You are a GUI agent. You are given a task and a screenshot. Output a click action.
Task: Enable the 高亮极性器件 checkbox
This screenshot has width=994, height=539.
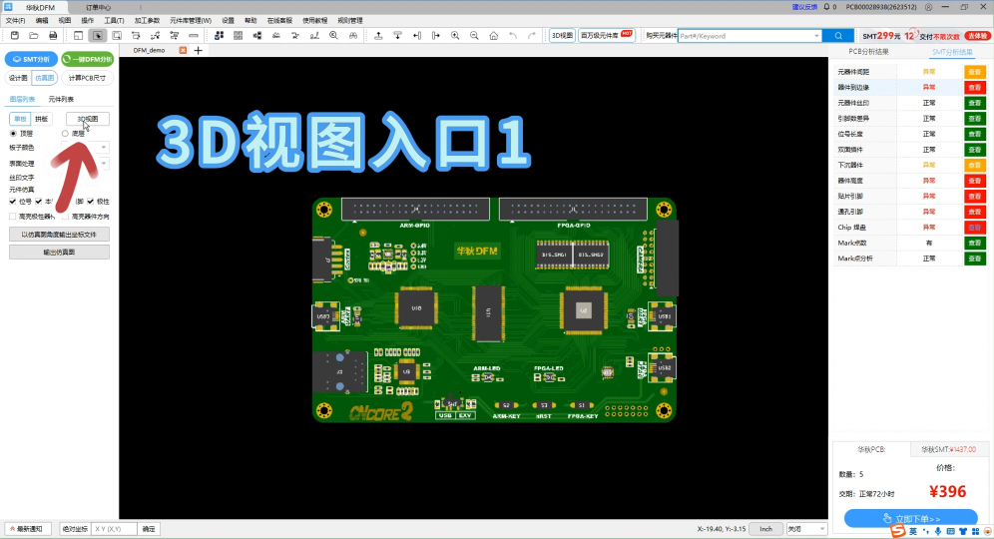(13, 217)
